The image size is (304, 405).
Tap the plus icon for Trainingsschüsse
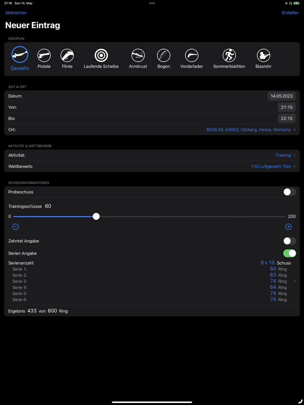(x=288, y=227)
